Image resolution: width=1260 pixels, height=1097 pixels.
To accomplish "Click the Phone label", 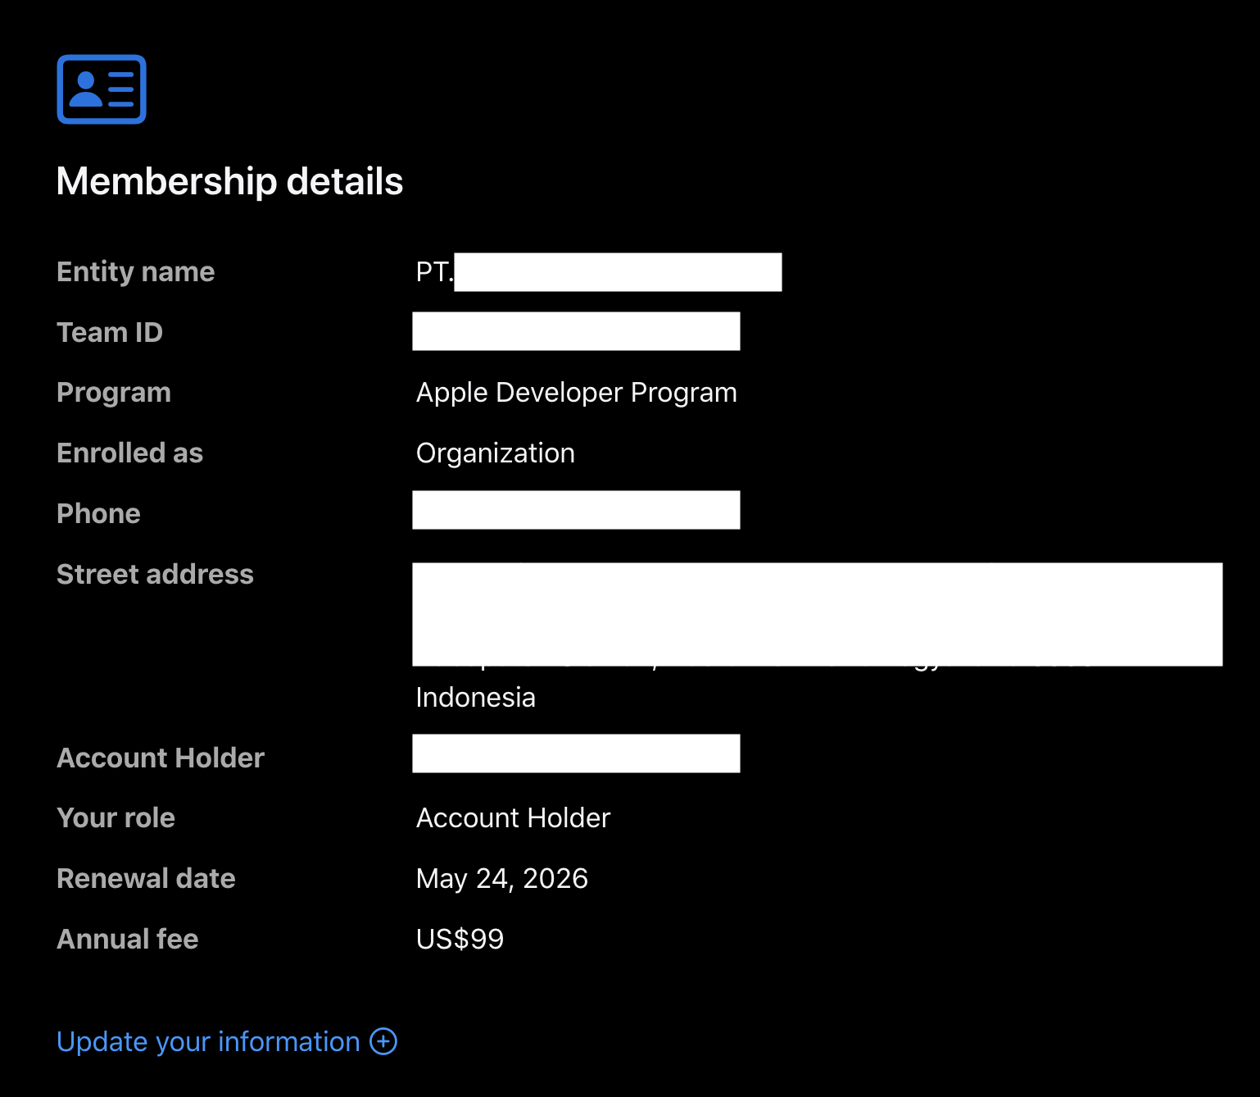I will [x=98, y=513].
